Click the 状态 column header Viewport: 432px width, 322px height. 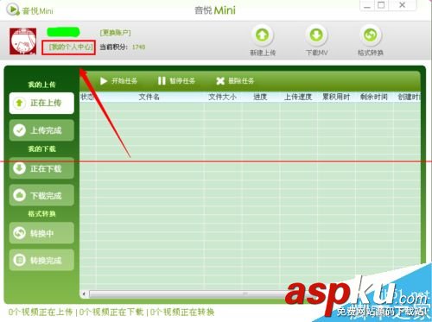(x=87, y=97)
